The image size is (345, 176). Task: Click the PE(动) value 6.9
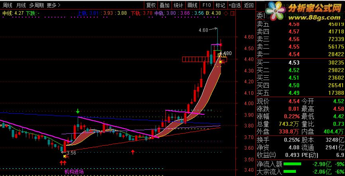coord(340,155)
